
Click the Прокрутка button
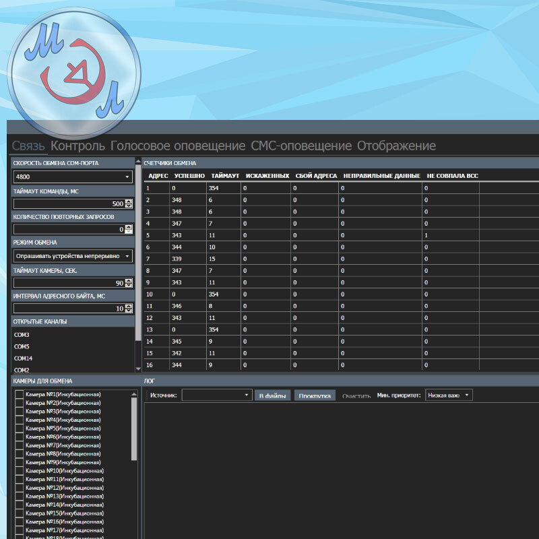pyautogui.click(x=315, y=395)
